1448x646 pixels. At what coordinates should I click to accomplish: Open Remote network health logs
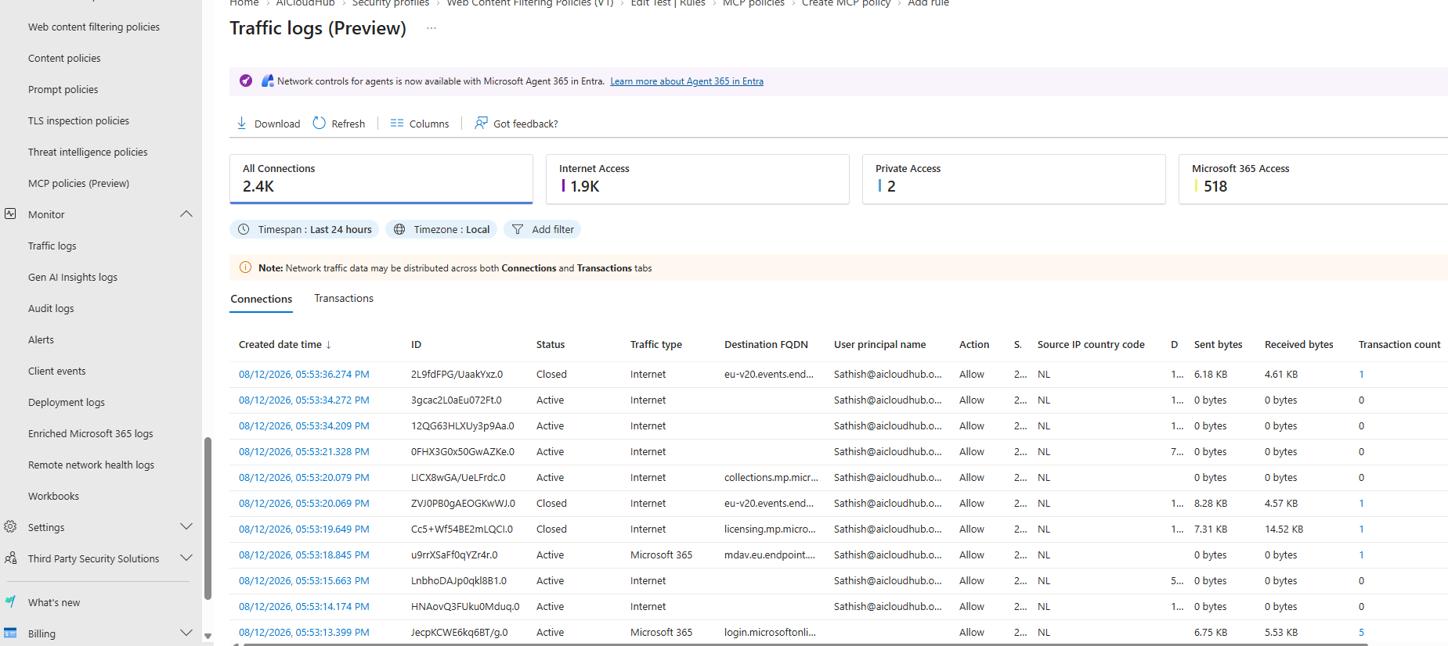pos(91,465)
